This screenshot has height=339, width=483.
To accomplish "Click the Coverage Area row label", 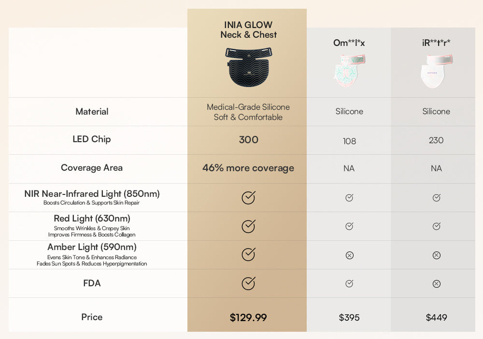I will [x=92, y=168].
